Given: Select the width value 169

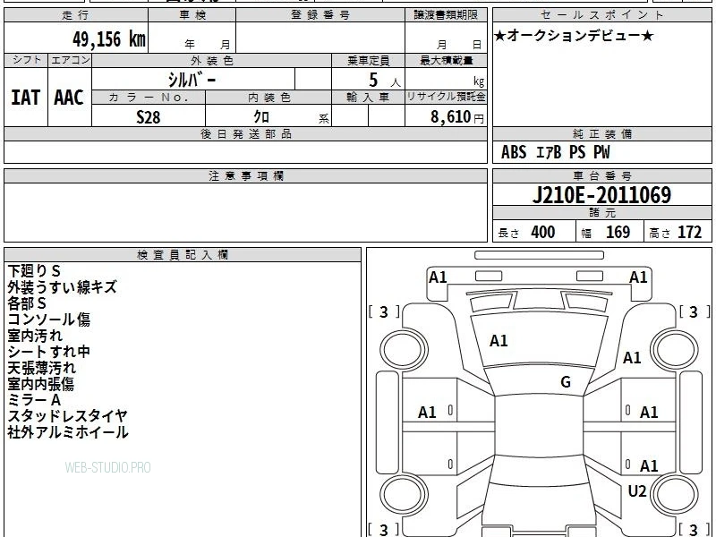Looking at the screenshot, I should pyautogui.click(x=618, y=232).
